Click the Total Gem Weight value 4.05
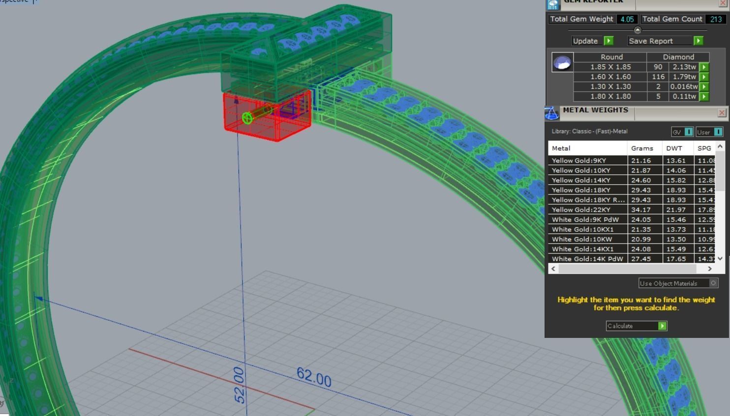Image resolution: width=730 pixels, height=416 pixels. click(x=627, y=19)
